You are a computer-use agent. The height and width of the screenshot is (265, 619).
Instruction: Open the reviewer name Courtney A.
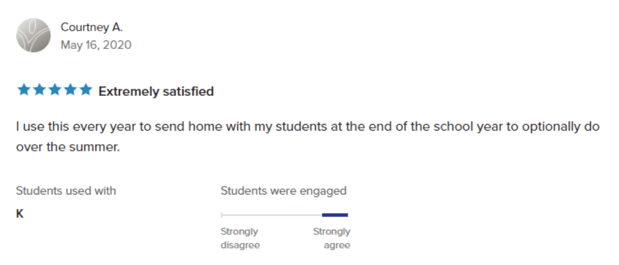tap(91, 27)
